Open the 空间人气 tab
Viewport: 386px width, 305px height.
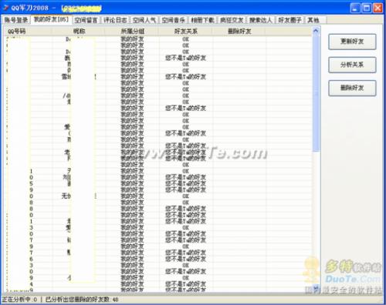(144, 20)
